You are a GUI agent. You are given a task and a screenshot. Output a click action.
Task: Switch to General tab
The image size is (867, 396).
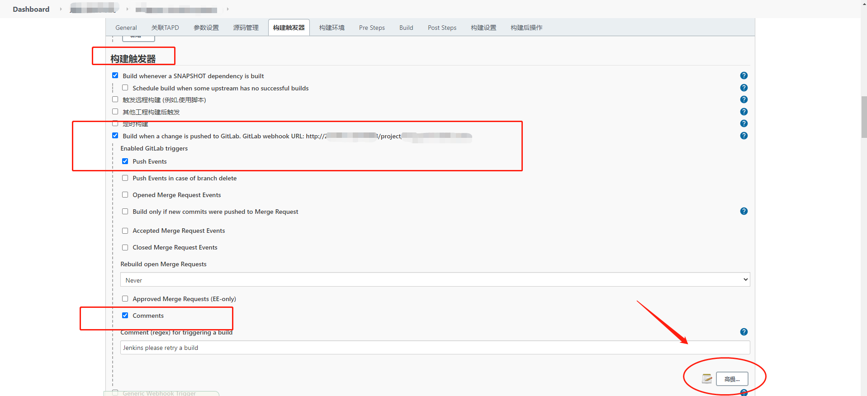pos(126,28)
